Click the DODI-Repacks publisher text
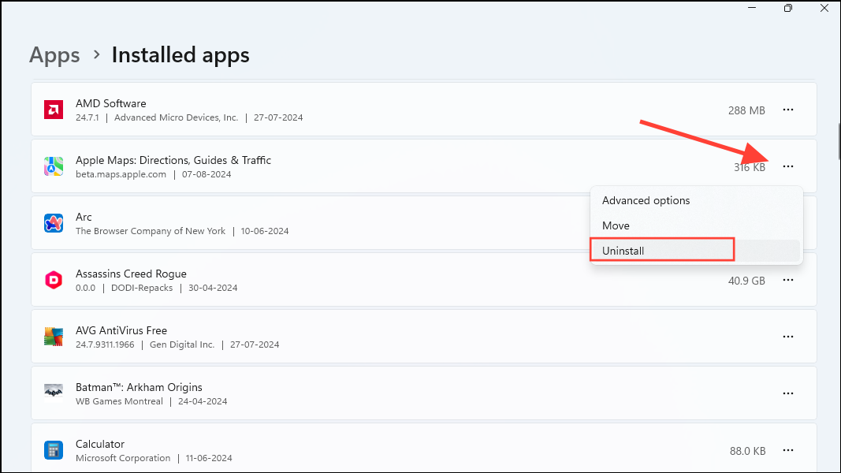 142,288
